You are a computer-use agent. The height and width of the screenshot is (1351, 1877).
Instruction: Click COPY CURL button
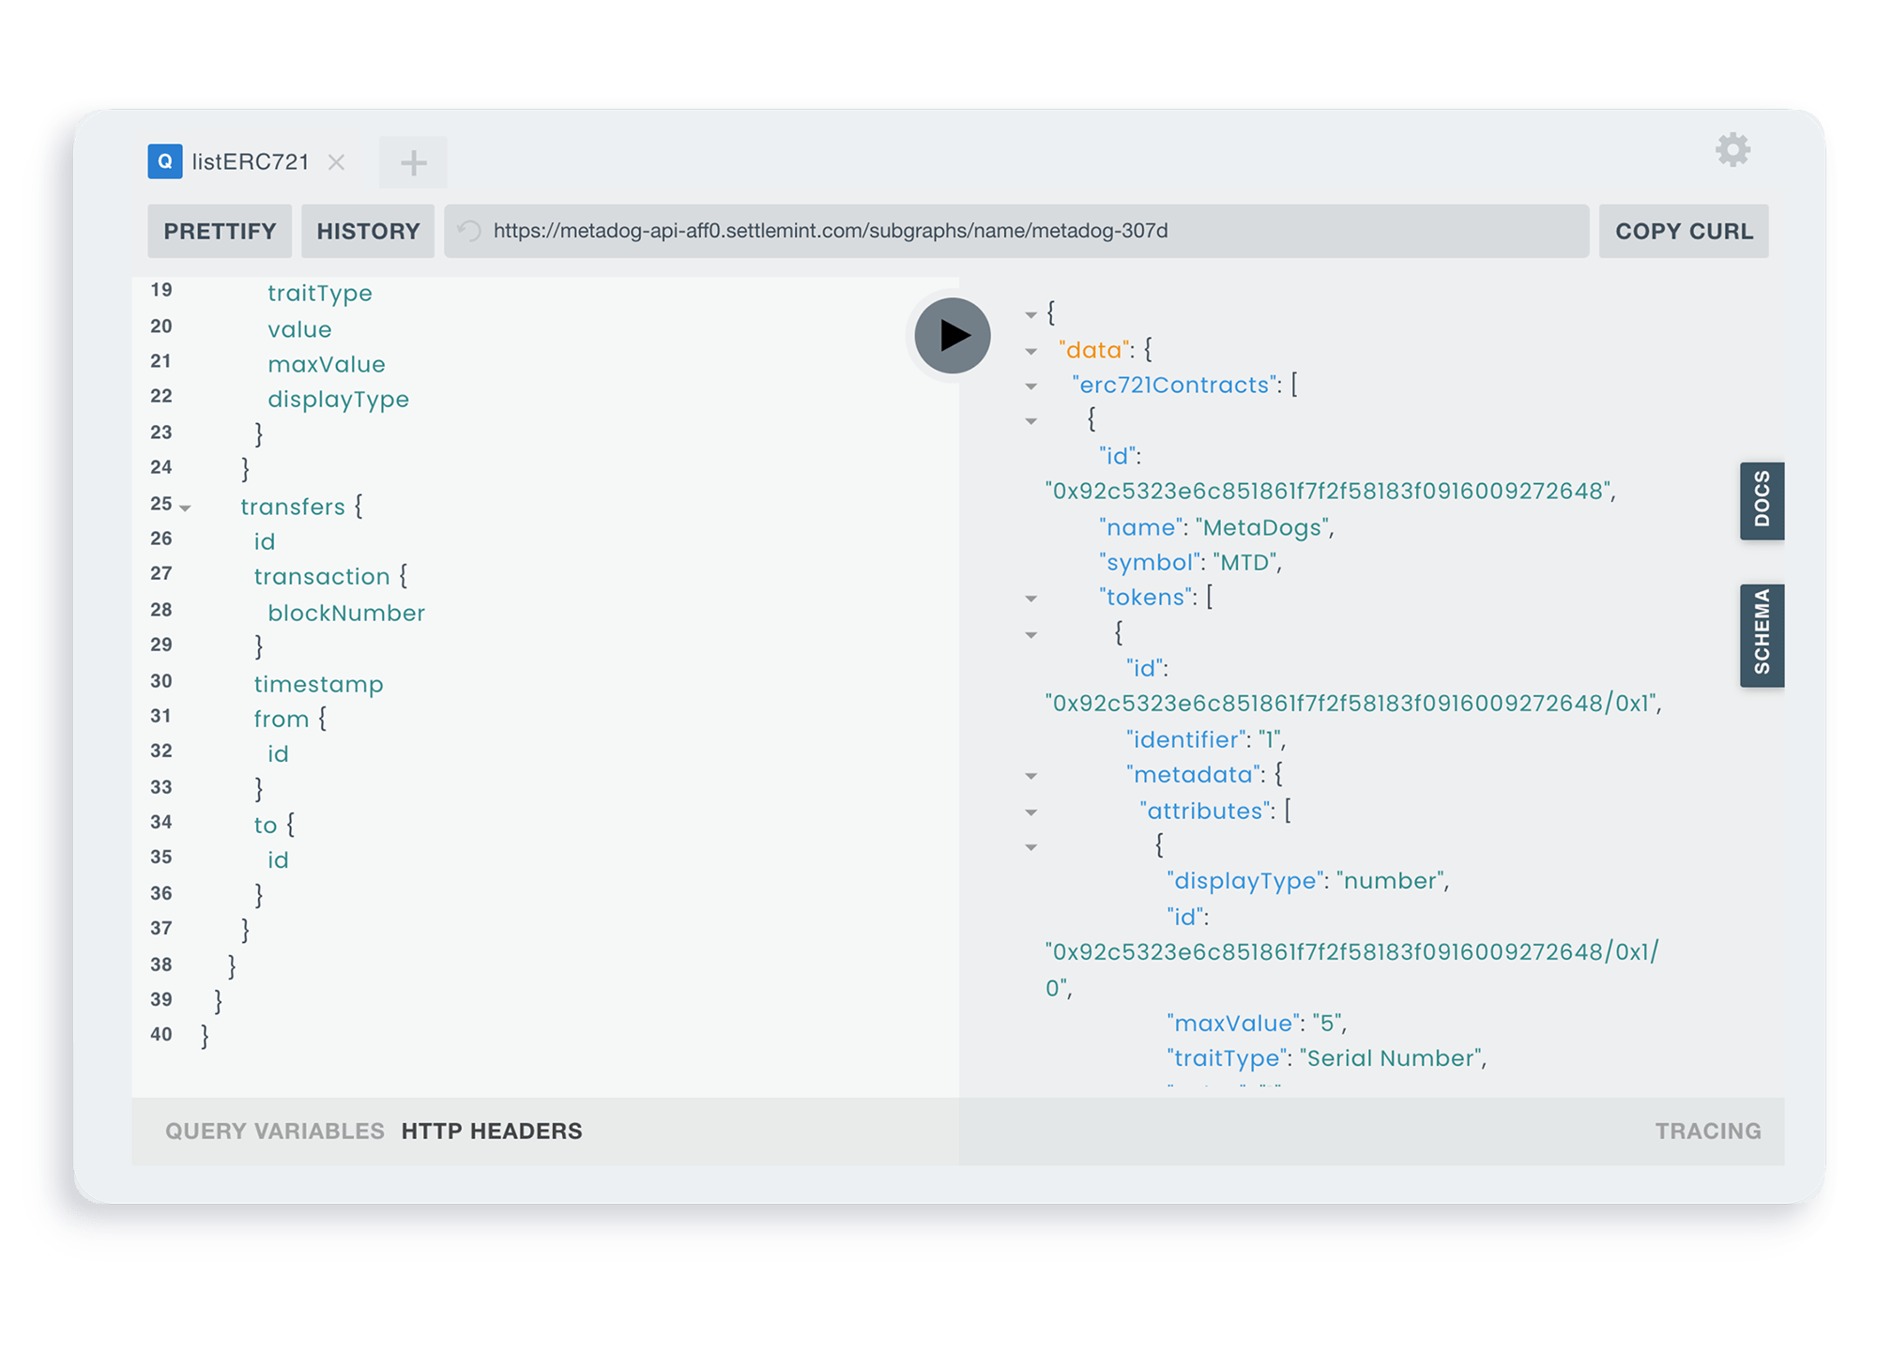click(x=1684, y=231)
